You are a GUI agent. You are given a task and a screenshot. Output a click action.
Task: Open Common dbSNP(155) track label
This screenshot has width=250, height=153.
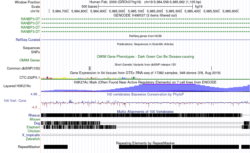(x=23, y=68)
